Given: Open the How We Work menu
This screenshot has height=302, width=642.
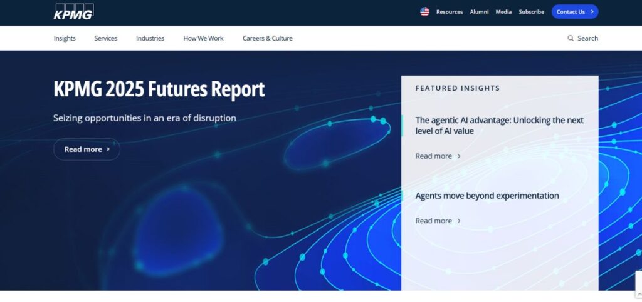Looking at the screenshot, I should click(203, 38).
